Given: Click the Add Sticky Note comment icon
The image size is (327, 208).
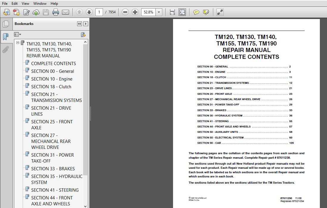Looking at the screenshot, I should (x=196, y=12).
